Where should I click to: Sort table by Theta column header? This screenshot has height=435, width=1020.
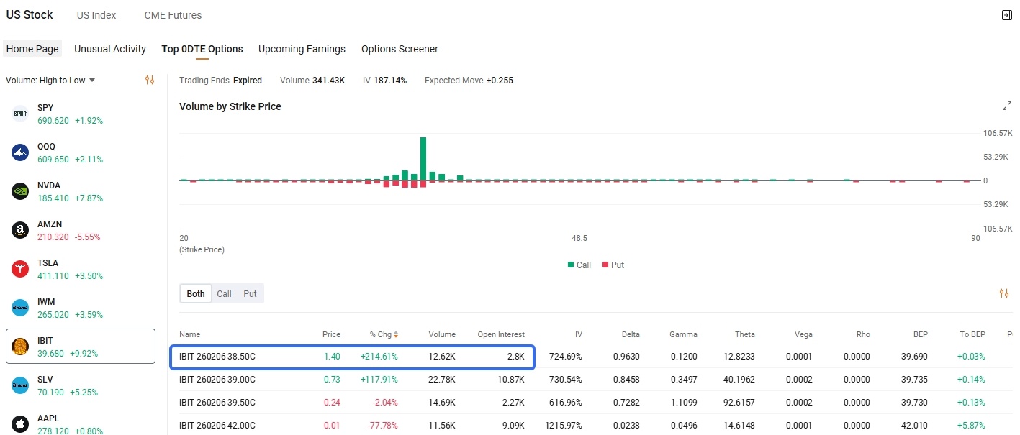[745, 334]
